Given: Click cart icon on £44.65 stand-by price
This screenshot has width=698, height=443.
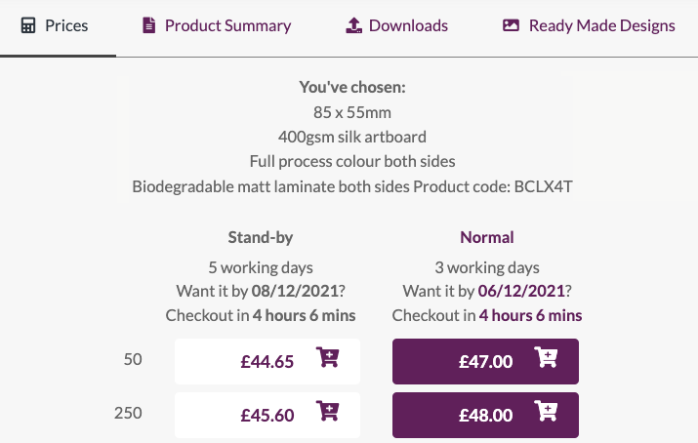Looking at the screenshot, I should [x=328, y=357].
